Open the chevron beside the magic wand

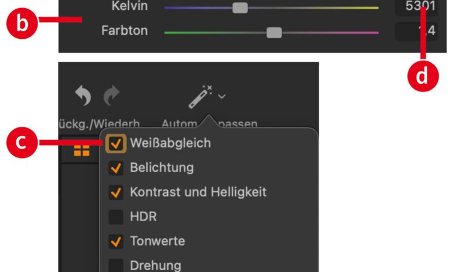tap(222, 96)
